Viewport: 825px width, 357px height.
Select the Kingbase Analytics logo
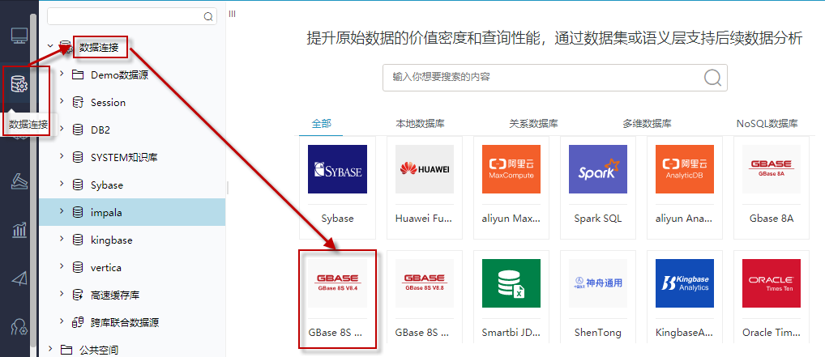pyautogui.click(x=685, y=283)
